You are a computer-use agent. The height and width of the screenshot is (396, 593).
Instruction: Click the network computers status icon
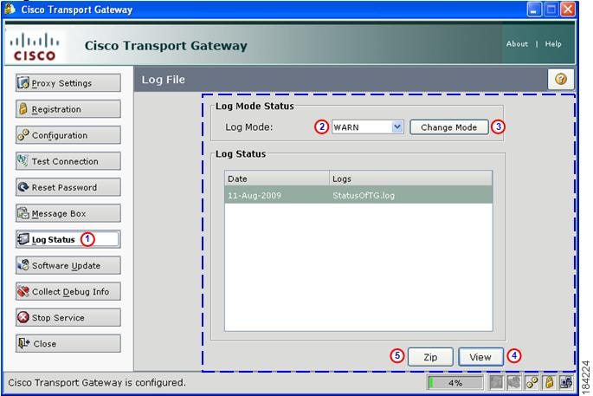(x=566, y=382)
